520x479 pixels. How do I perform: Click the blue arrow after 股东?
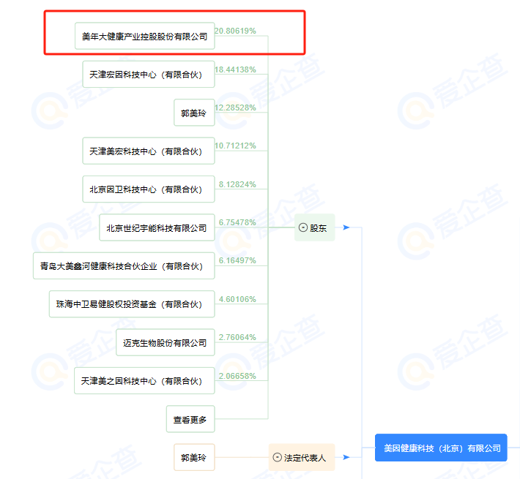(346, 227)
